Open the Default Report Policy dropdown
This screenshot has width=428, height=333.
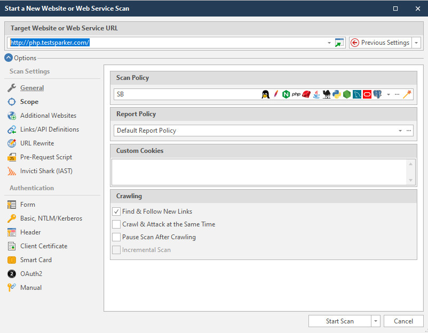point(400,130)
